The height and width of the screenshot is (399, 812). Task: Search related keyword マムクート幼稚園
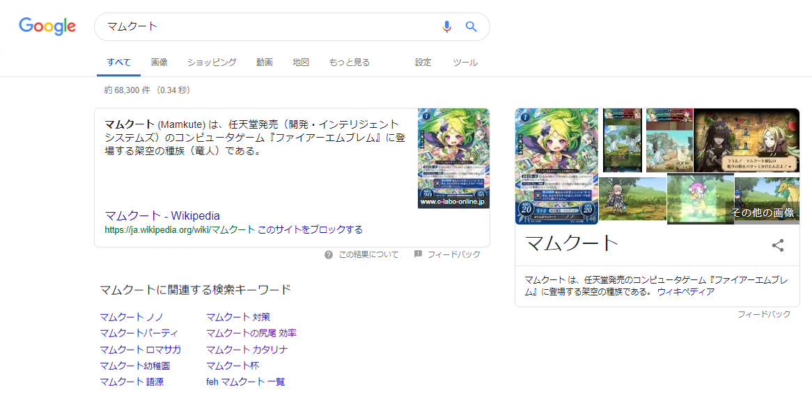(x=135, y=366)
